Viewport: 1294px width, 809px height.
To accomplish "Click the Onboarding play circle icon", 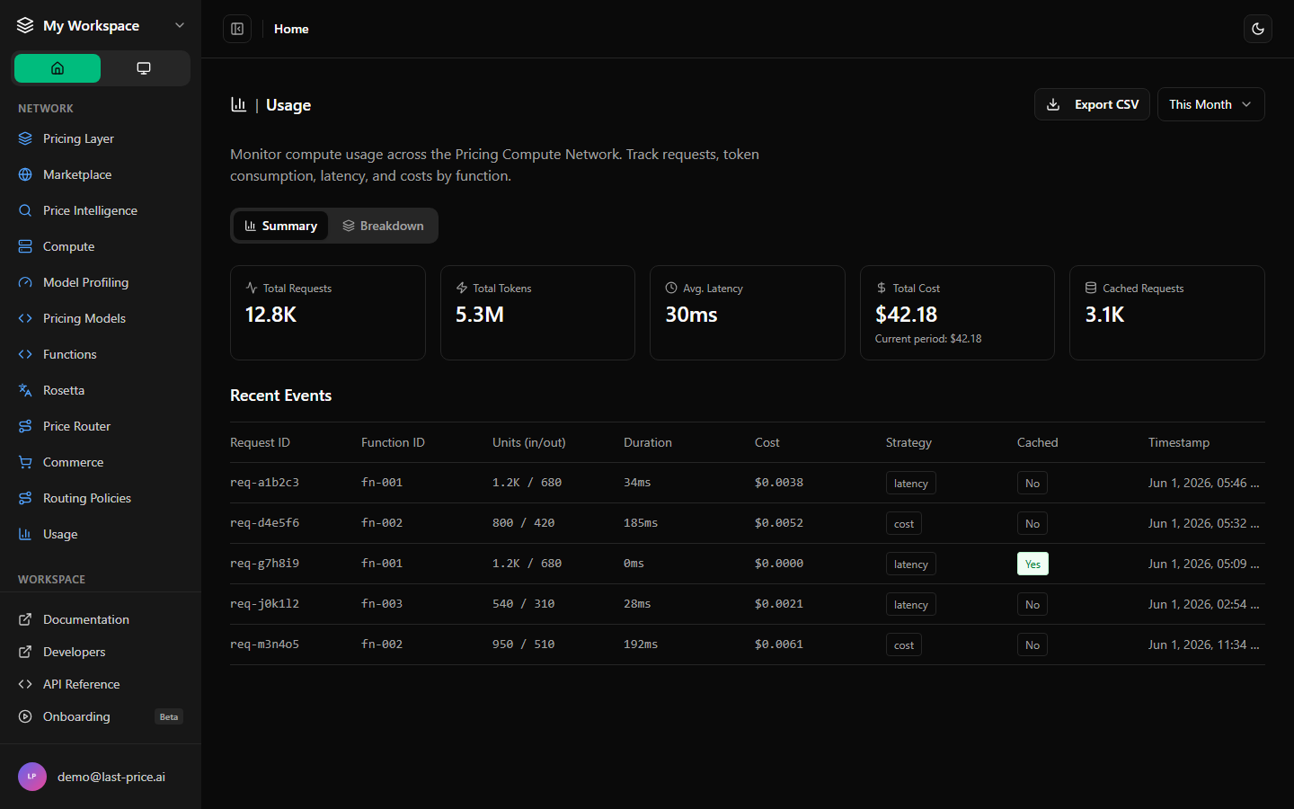I will coord(25,716).
